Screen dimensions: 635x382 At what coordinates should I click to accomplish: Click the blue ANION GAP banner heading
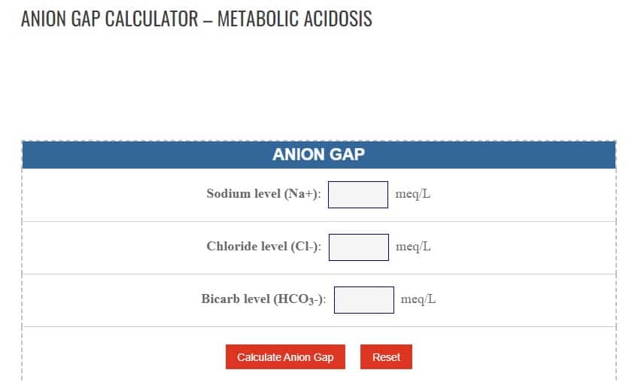[x=319, y=155]
